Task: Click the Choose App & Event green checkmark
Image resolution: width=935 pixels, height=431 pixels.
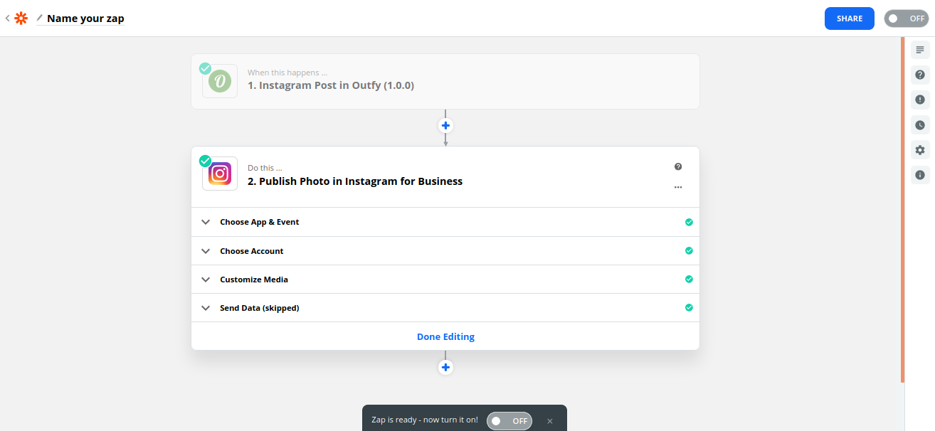Action: [689, 222]
